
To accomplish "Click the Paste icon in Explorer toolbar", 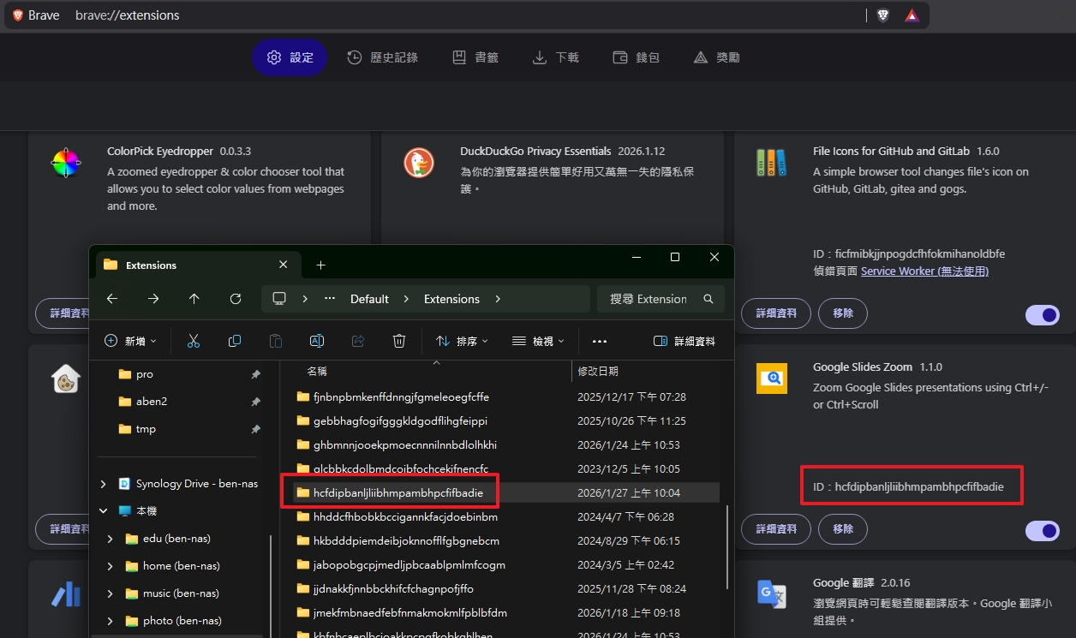I will tap(276, 341).
